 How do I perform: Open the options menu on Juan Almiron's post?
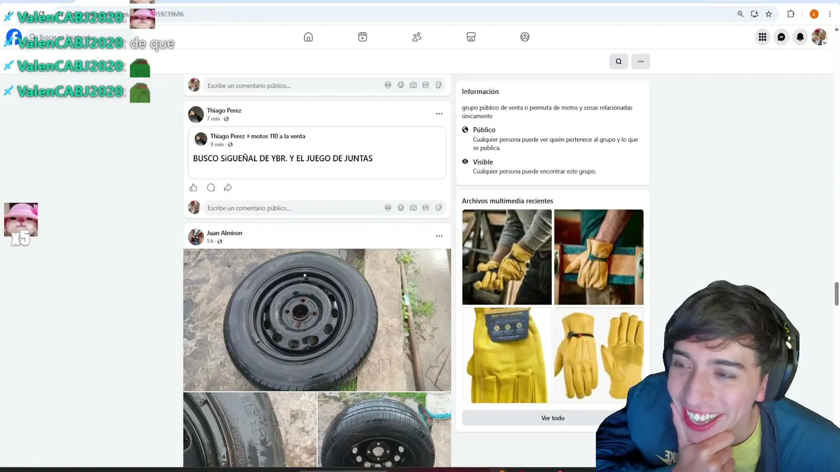pos(439,236)
